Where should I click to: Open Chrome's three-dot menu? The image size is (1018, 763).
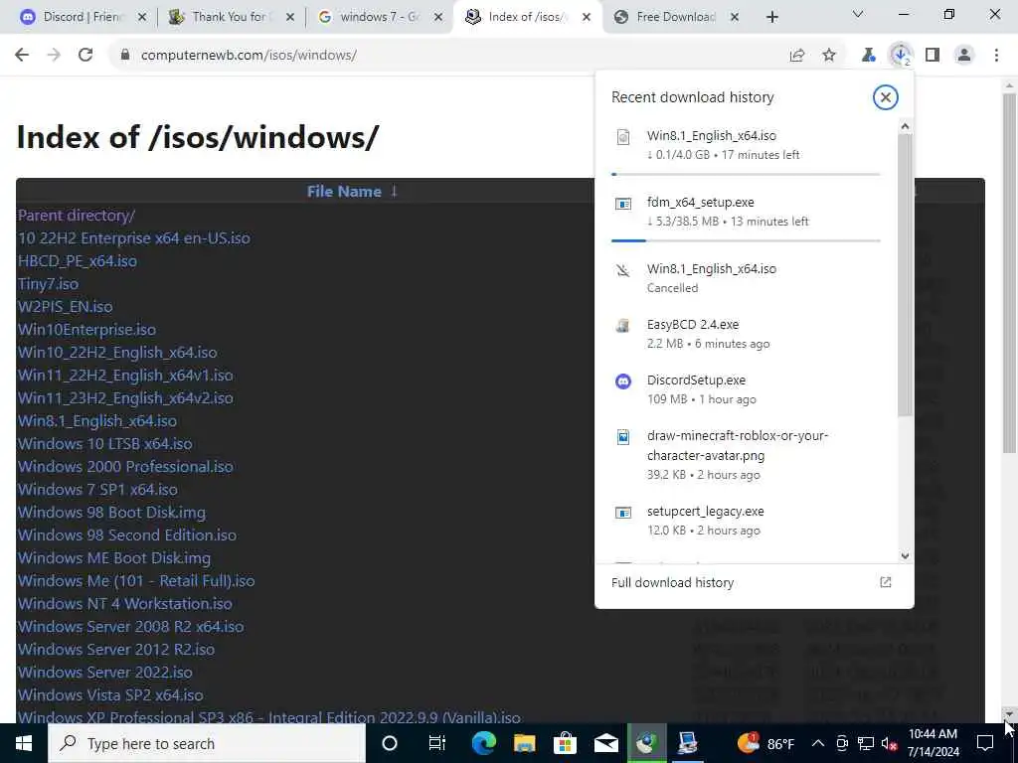click(996, 56)
